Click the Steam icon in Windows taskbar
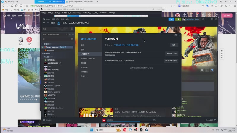 (146, 130)
